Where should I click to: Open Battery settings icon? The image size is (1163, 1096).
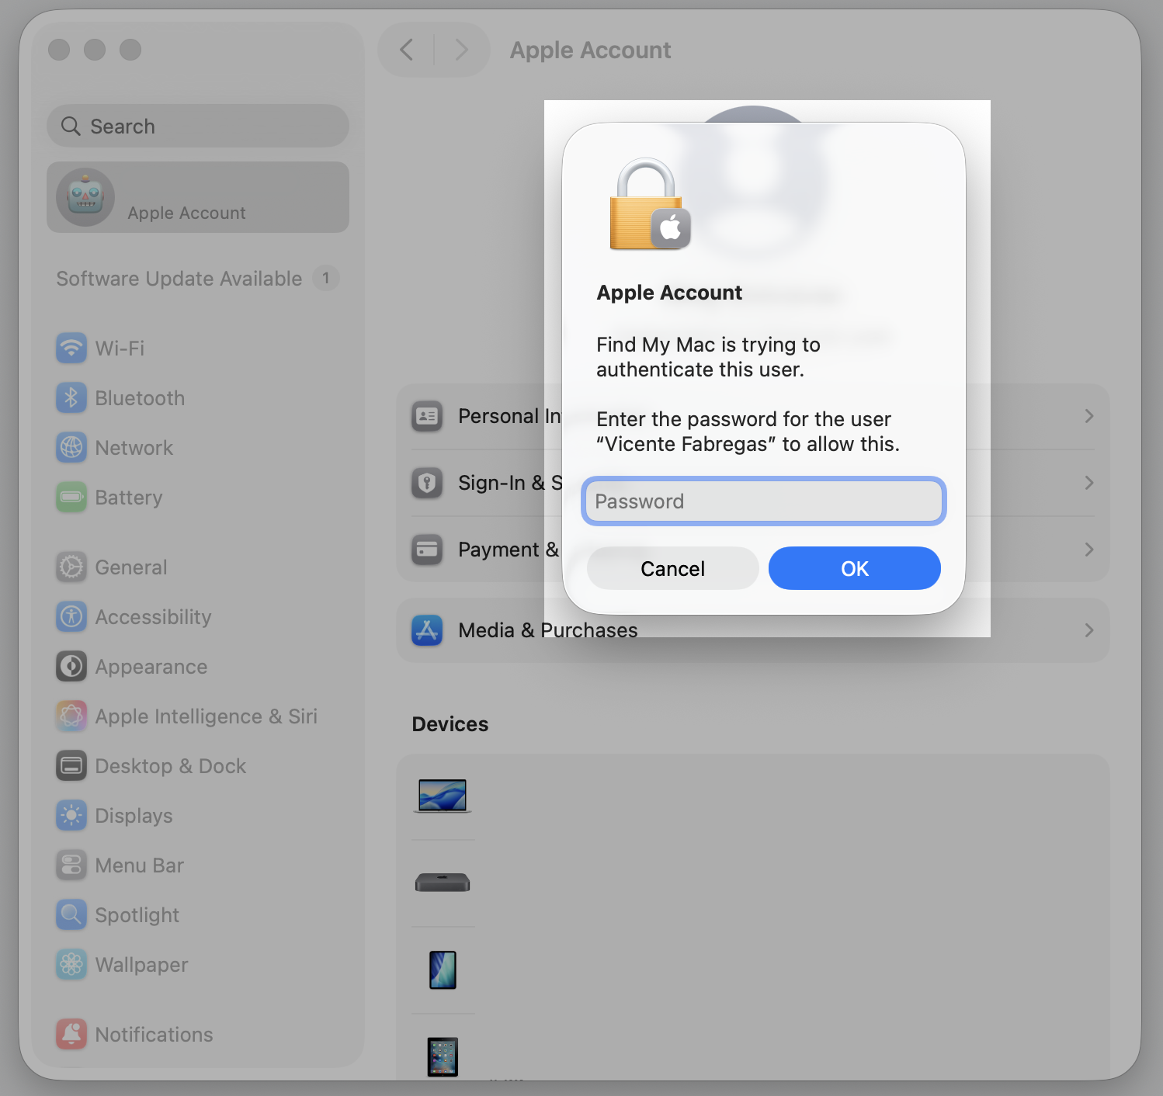(71, 497)
